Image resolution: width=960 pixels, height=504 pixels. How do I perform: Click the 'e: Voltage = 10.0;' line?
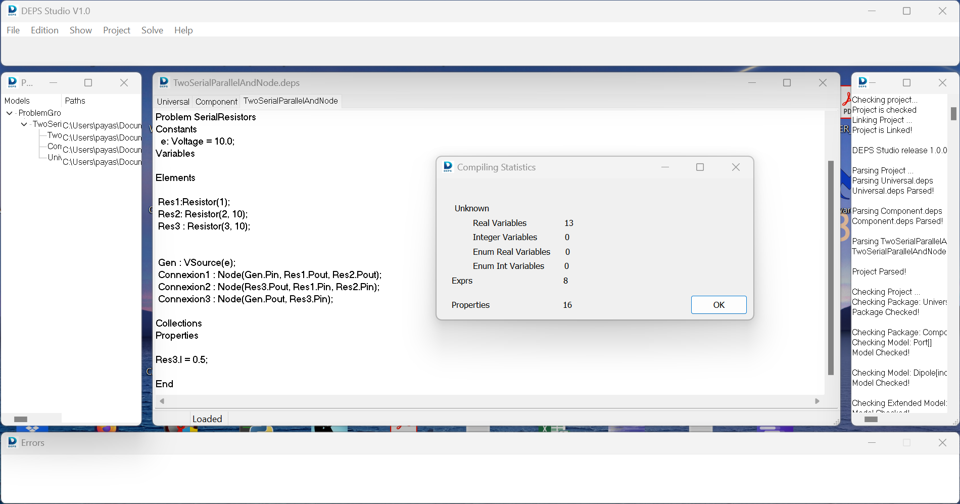[x=198, y=142]
